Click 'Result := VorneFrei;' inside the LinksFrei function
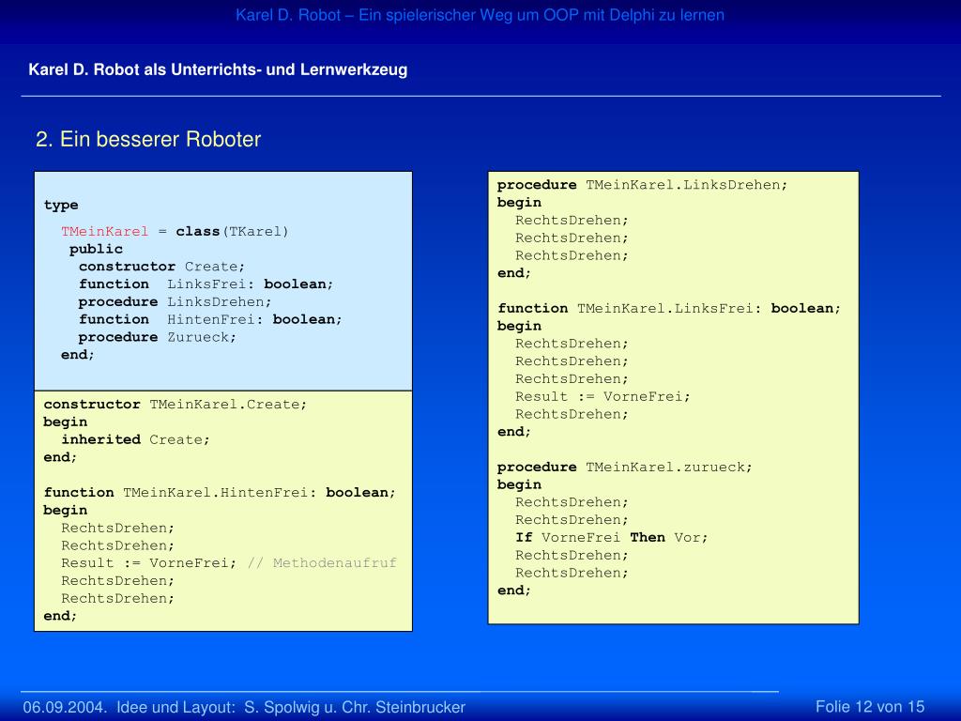Image resolution: width=961 pixels, height=721 pixels. coord(603,397)
